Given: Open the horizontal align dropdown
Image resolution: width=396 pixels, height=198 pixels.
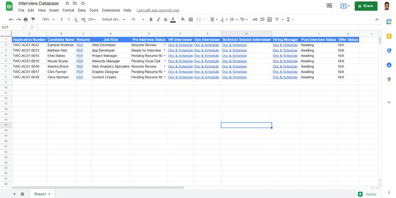Looking at the screenshot, I should 214,20.
